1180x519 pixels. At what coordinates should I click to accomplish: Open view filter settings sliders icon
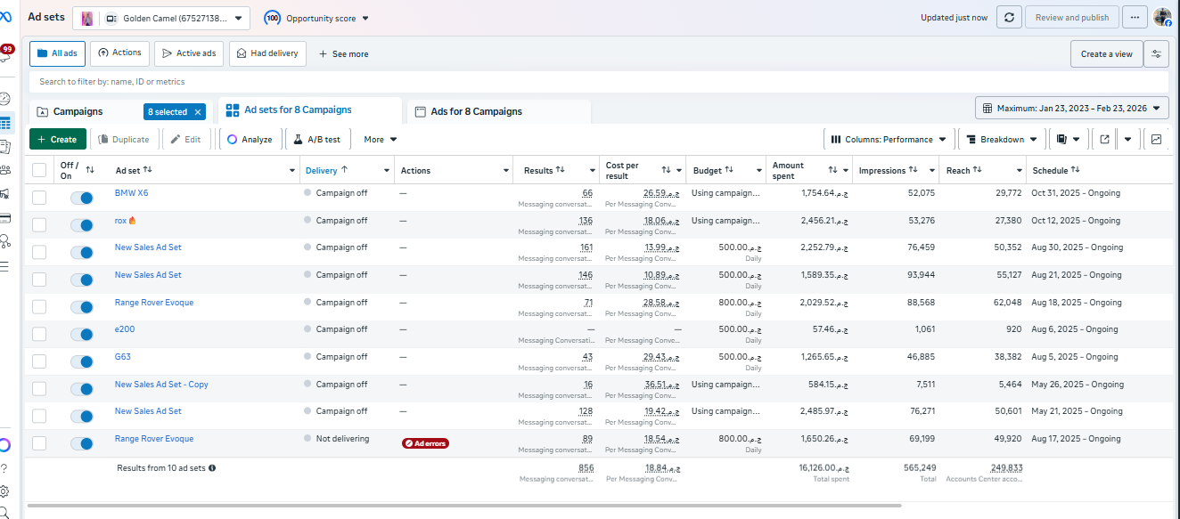coord(1157,53)
